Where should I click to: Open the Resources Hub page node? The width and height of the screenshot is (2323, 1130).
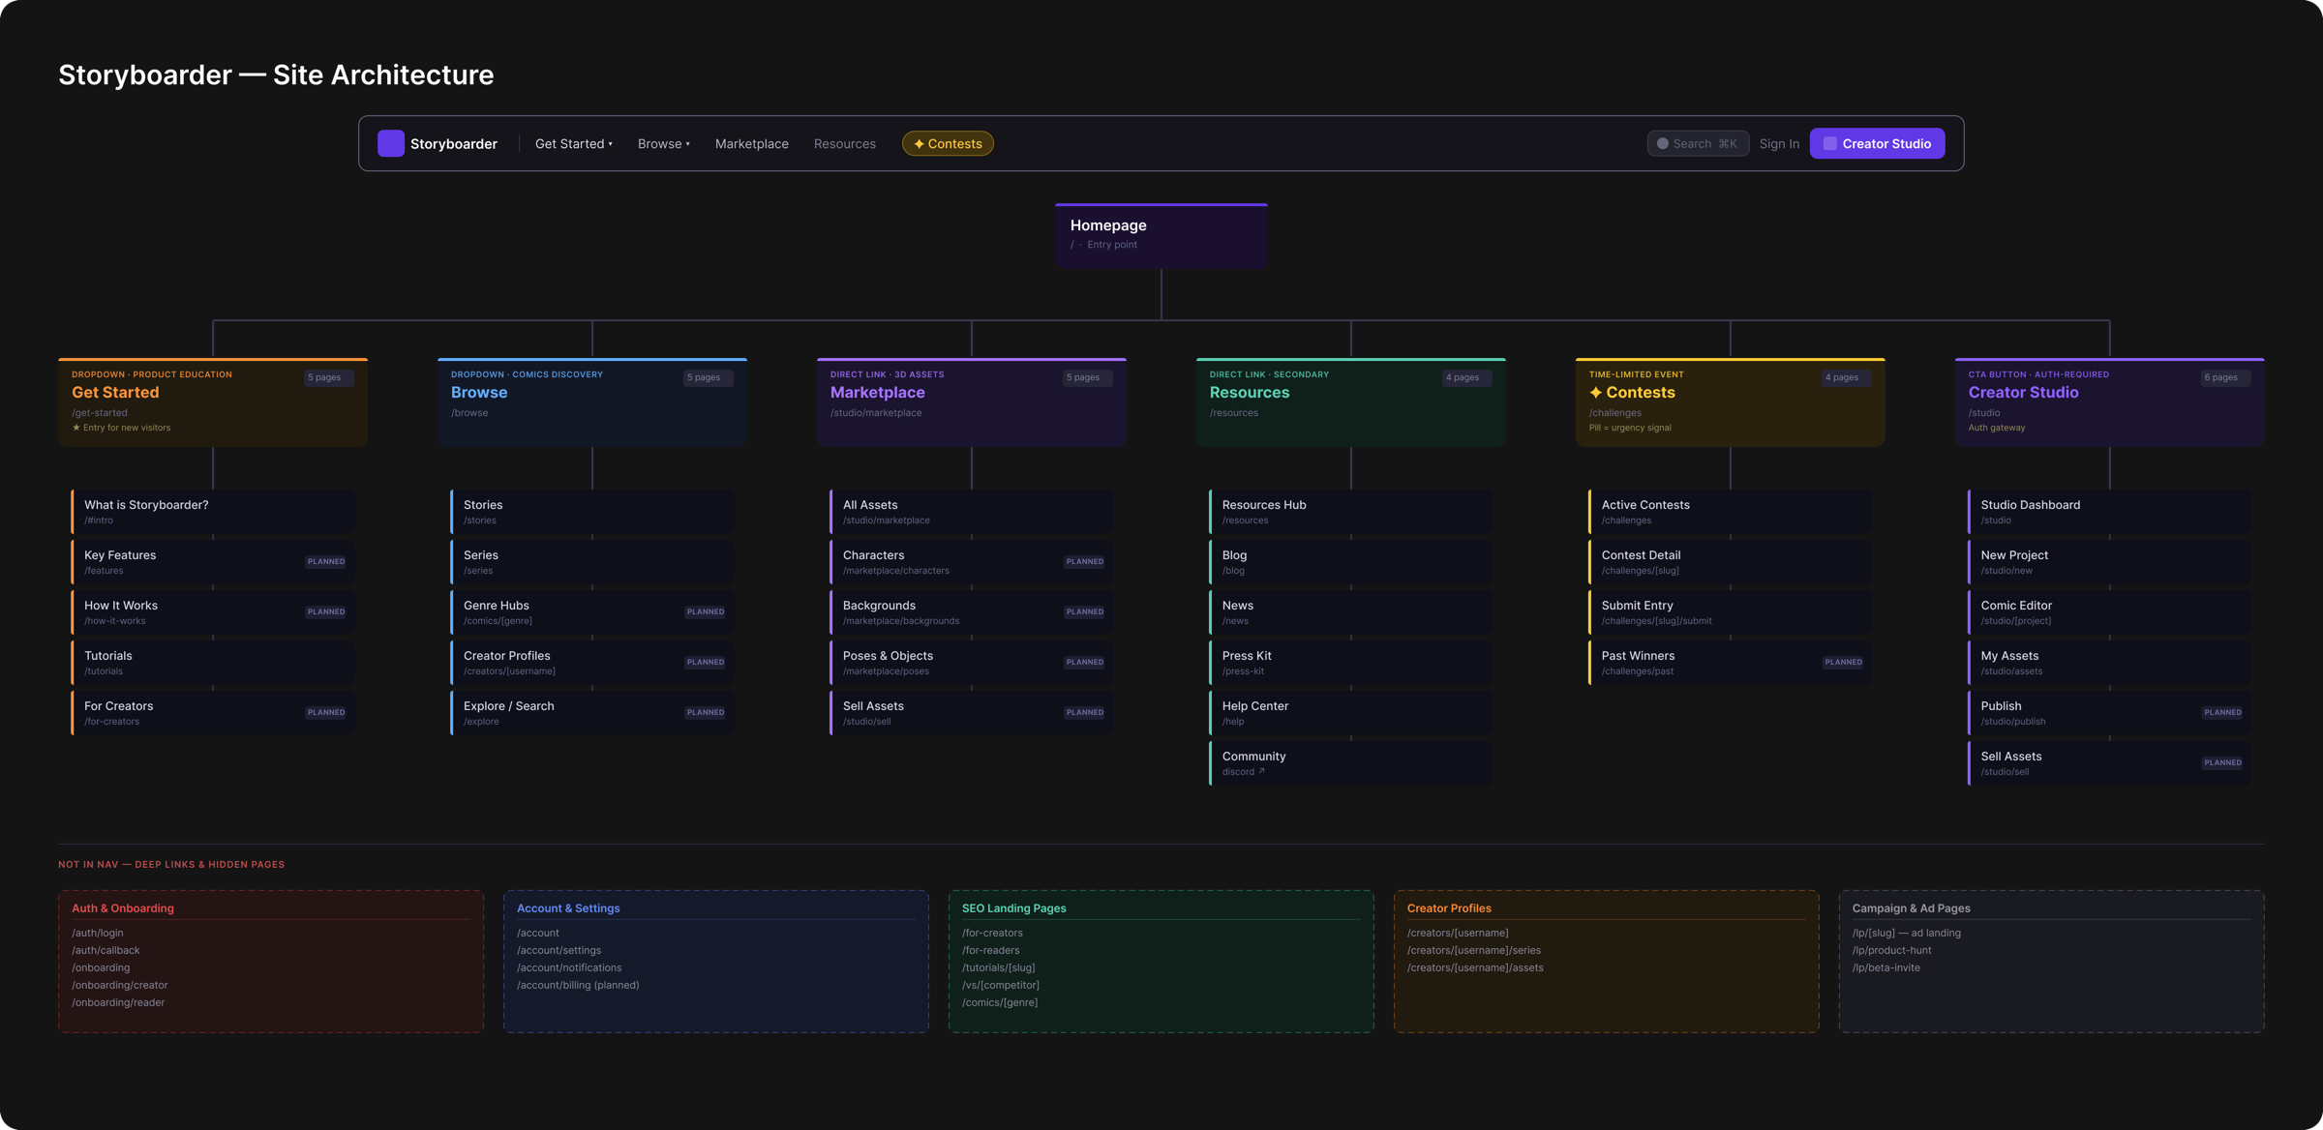pyautogui.click(x=1351, y=512)
